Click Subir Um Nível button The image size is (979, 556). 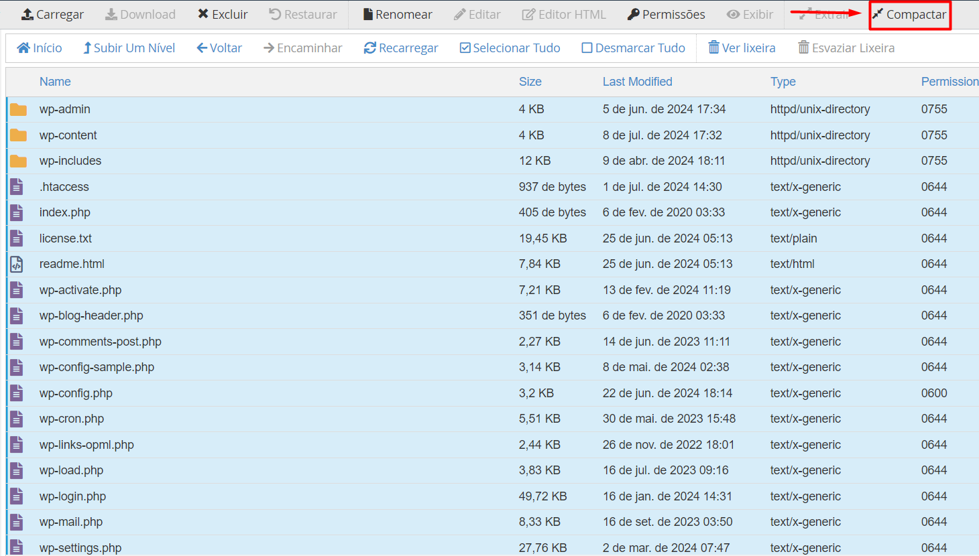(x=129, y=48)
